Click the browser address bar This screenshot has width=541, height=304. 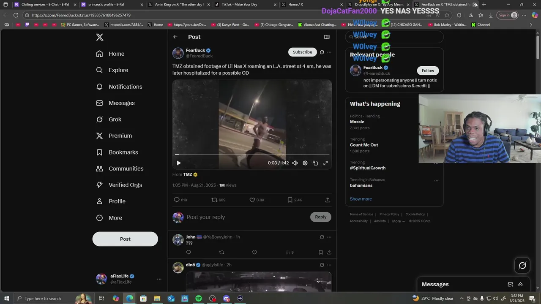click(224, 15)
